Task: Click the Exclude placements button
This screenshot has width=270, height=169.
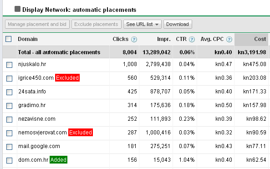Action: tap(96, 24)
